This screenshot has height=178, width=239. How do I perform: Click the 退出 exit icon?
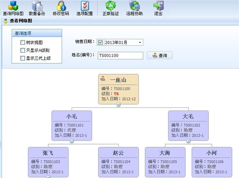pos(158,8)
